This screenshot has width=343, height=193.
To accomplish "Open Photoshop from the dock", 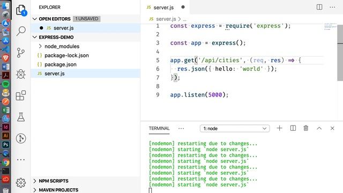I will coord(6,144).
